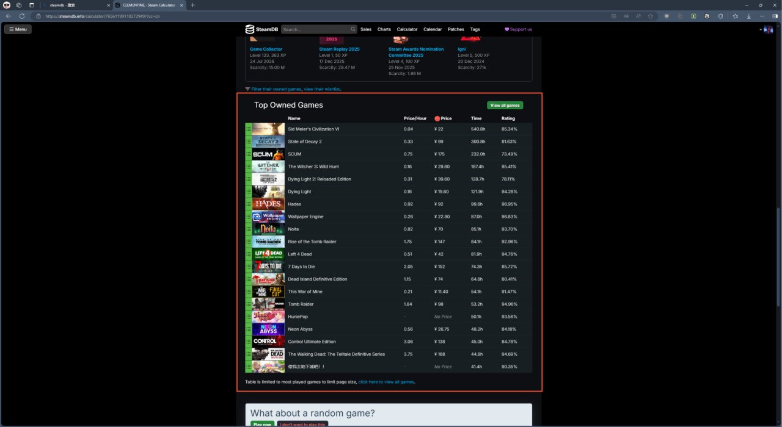Open the browser downloads icon
This screenshot has width=782, height=427.
coord(748,16)
